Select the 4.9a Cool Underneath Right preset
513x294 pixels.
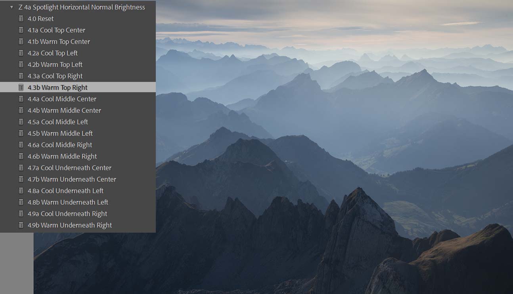tap(67, 214)
